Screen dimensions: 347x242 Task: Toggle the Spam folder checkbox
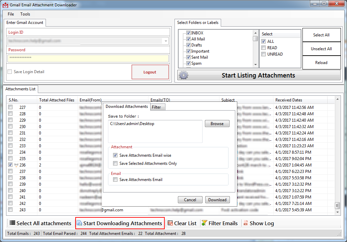point(189,63)
